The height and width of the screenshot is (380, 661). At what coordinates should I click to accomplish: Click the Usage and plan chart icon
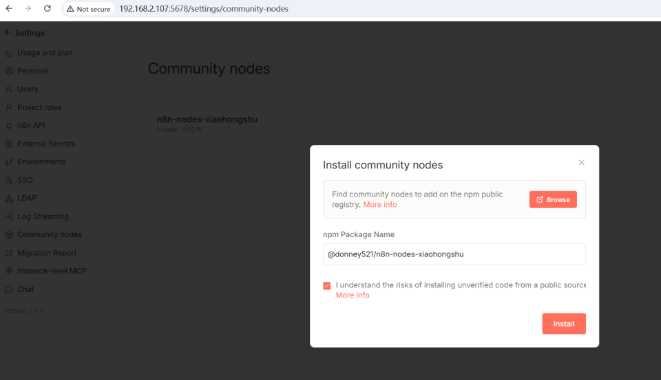point(9,53)
